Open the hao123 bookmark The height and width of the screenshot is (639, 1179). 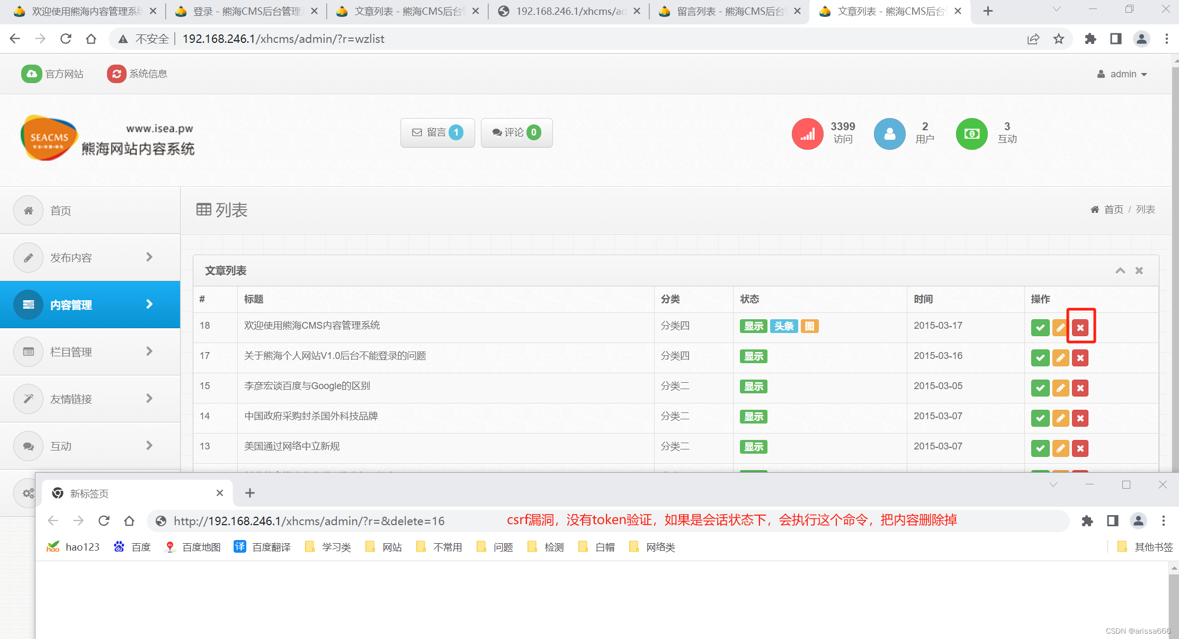[73, 547]
